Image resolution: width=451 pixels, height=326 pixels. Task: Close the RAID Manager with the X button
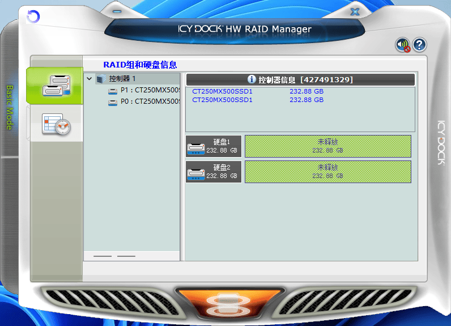(x=355, y=11)
